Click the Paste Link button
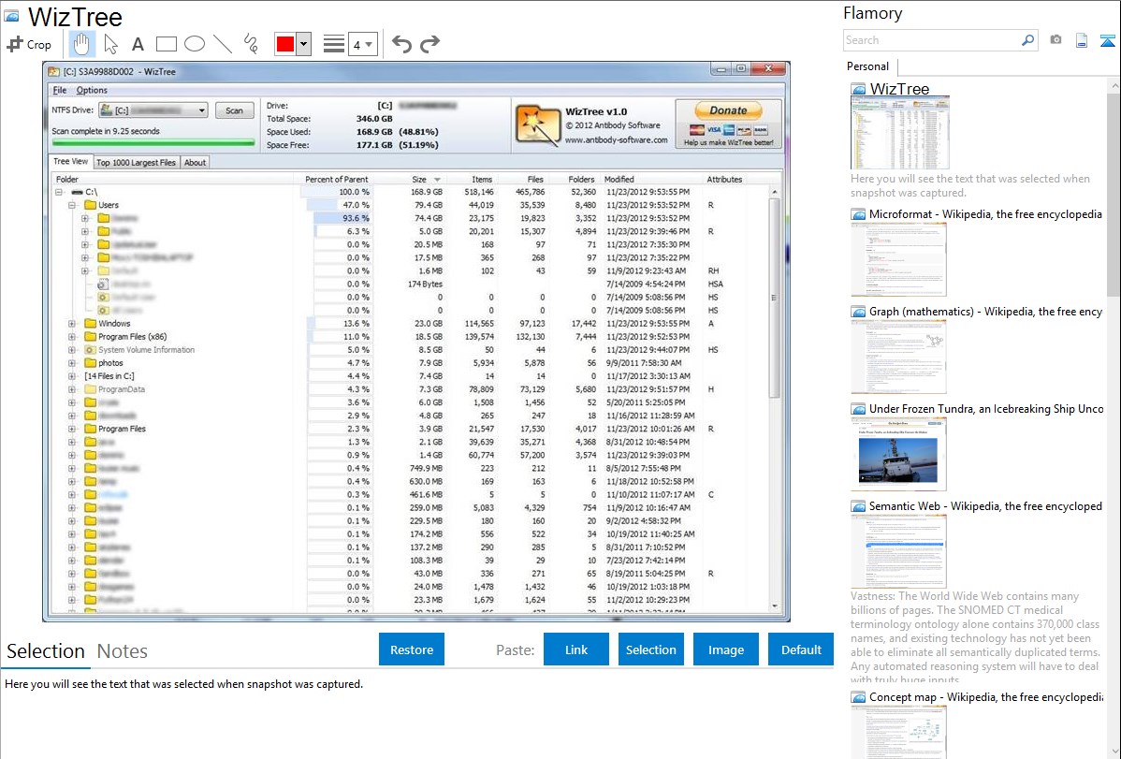 pyautogui.click(x=576, y=650)
